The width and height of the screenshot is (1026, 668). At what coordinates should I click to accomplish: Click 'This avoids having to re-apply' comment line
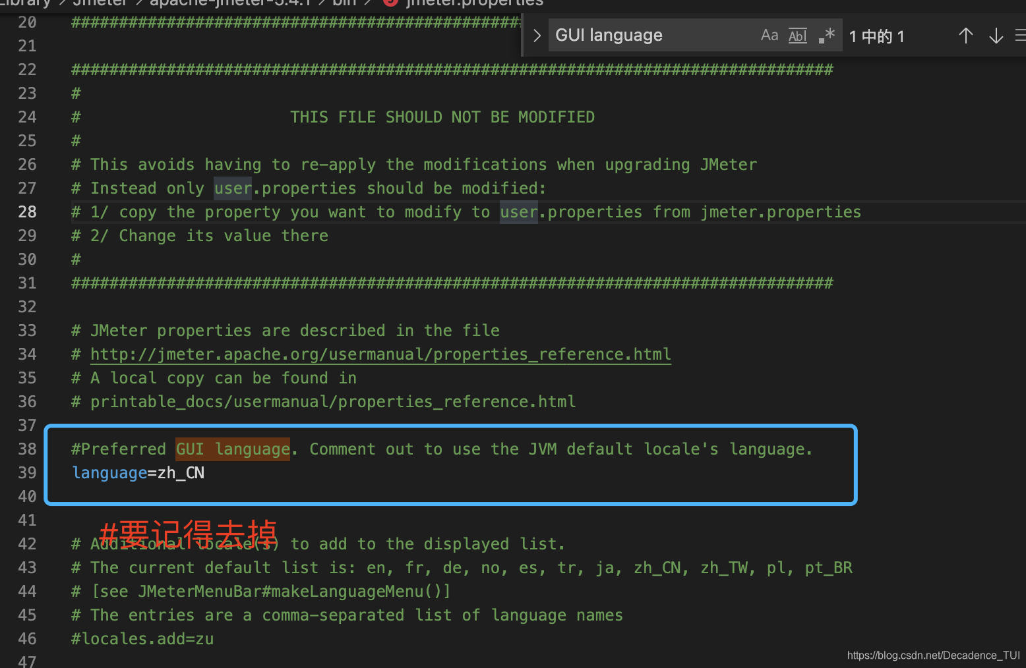(x=414, y=165)
